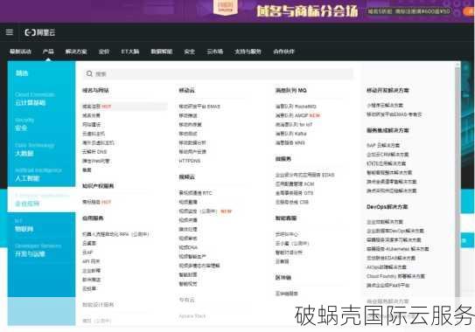This screenshot has height=332, width=475.
Task: Open 全局事务服务 GTS link
Action: click(294, 193)
